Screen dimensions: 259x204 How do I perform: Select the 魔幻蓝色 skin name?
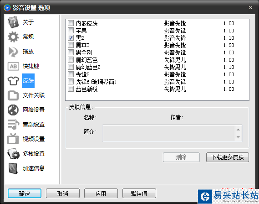click(86, 60)
